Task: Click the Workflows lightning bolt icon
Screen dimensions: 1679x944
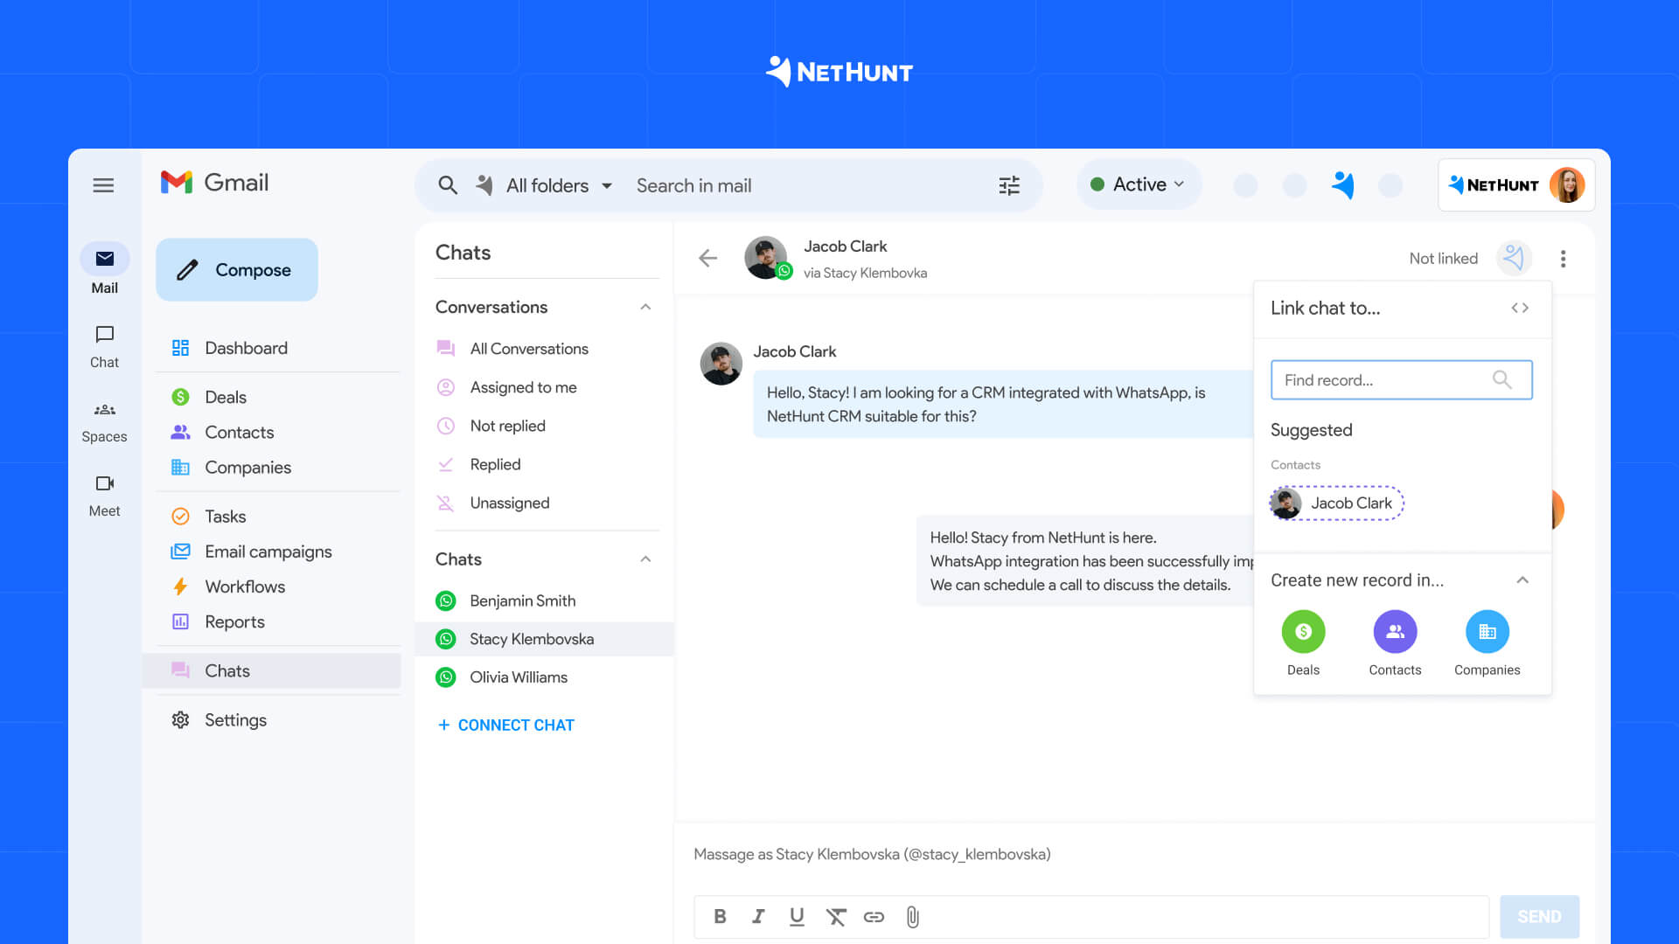Action: click(181, 586)
